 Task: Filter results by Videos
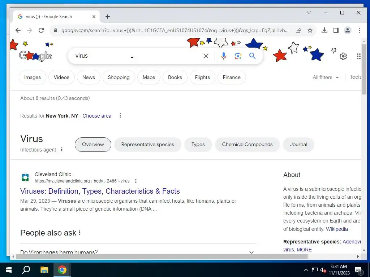point(61,77)
